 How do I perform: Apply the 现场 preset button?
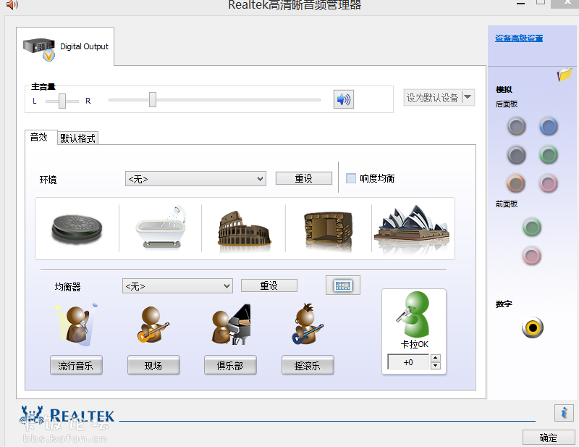pos(153,366)
